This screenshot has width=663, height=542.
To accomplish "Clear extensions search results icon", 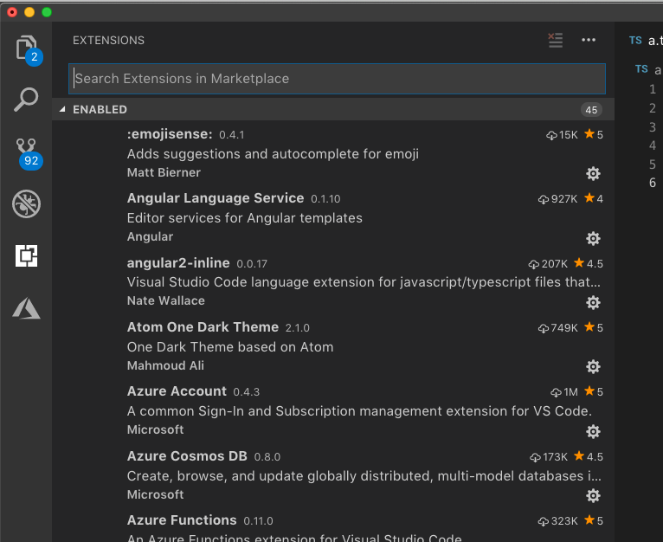I will [x=555, y=40].
